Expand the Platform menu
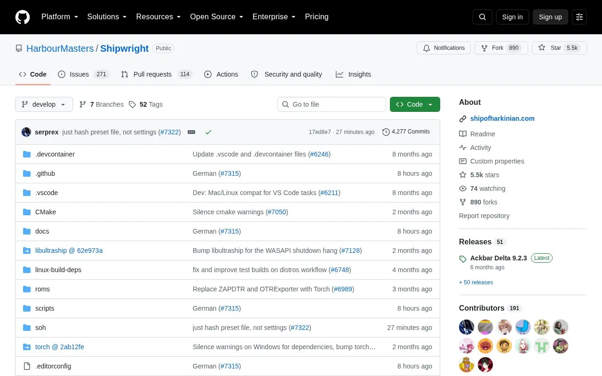 click(x=60, y=17)
